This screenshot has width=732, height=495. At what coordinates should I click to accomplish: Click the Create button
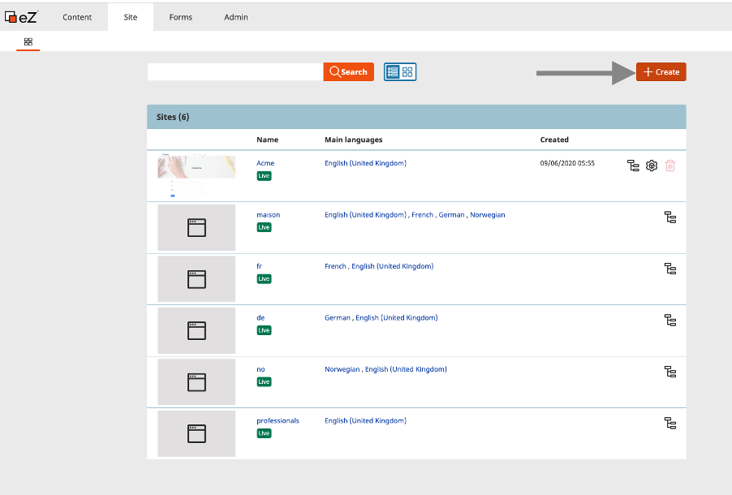(661, 71)
